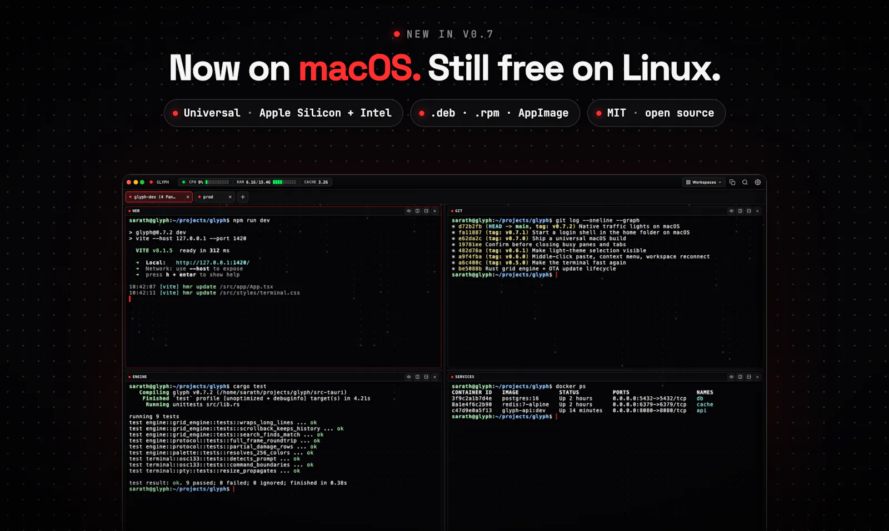This screenshot has height=531, width=889.
Task: Click the GLYPH app title
Action: coord(162,182)
